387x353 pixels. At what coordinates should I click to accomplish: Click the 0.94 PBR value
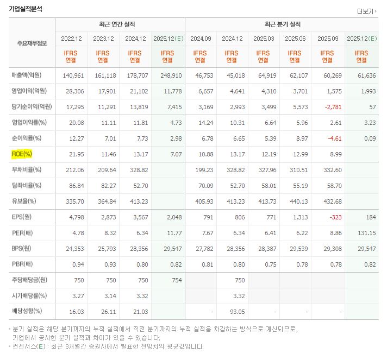[78, 264]
